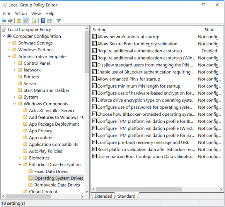Click the Back arrow toolbar icon
This screenshot has height=207, width=225.
pyautogui.click(x=4, y=21)
